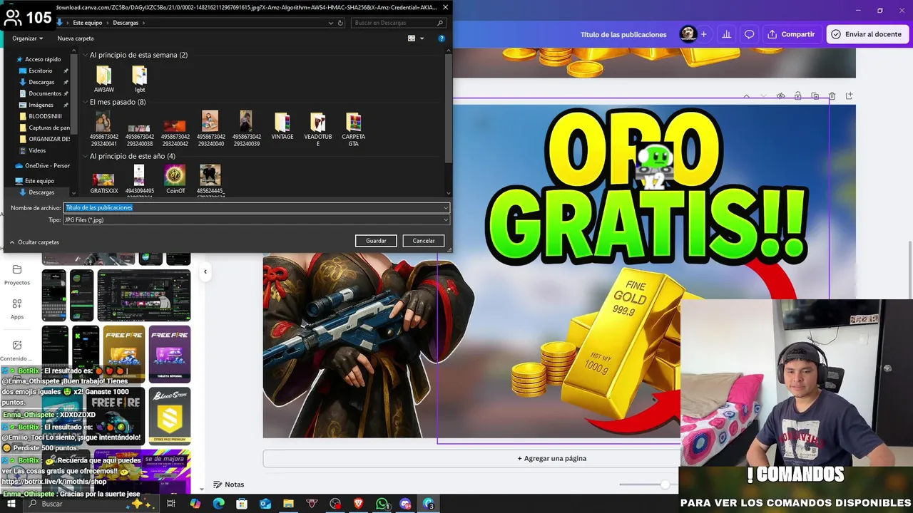913x513 pixels.
Task: Click the Windows taskbar Buscar search box
Action: click(90, 504)
